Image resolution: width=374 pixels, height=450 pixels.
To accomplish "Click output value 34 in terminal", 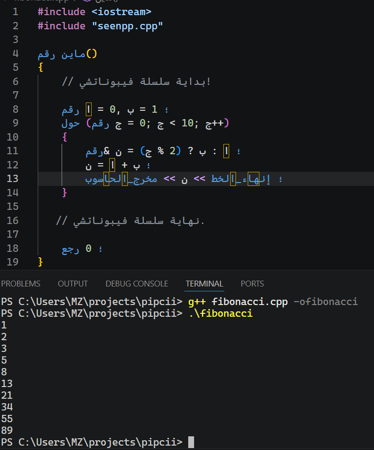I will (x=7, y=407).
